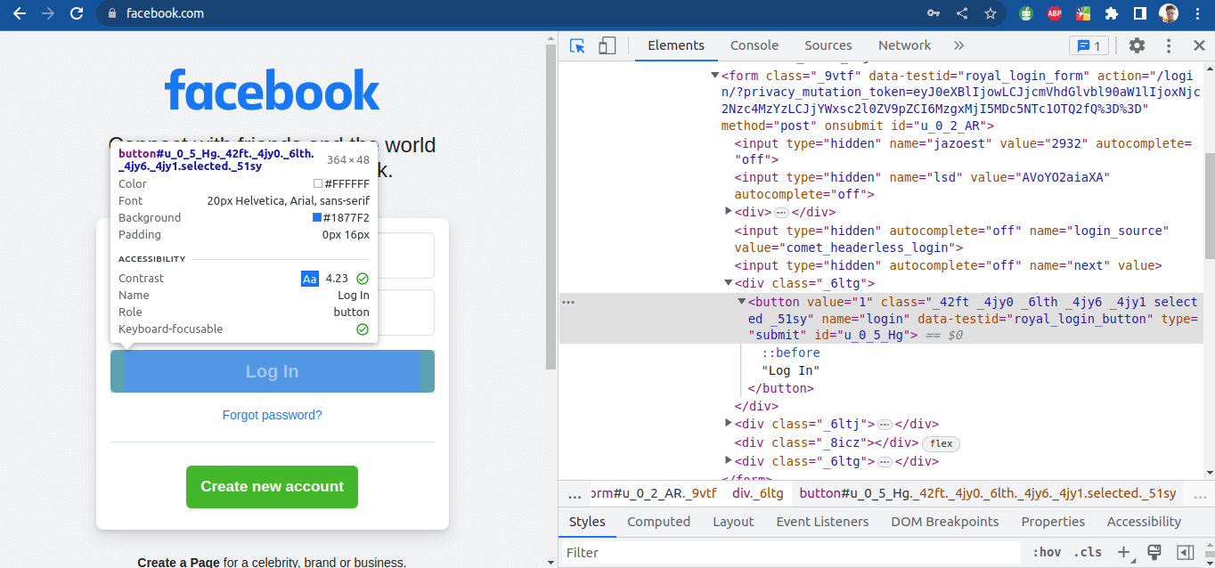The height and width of the screenshot is (568, 1215).
Task: Collapse the div _6ltg containing the button
Action: click(729, 283)
